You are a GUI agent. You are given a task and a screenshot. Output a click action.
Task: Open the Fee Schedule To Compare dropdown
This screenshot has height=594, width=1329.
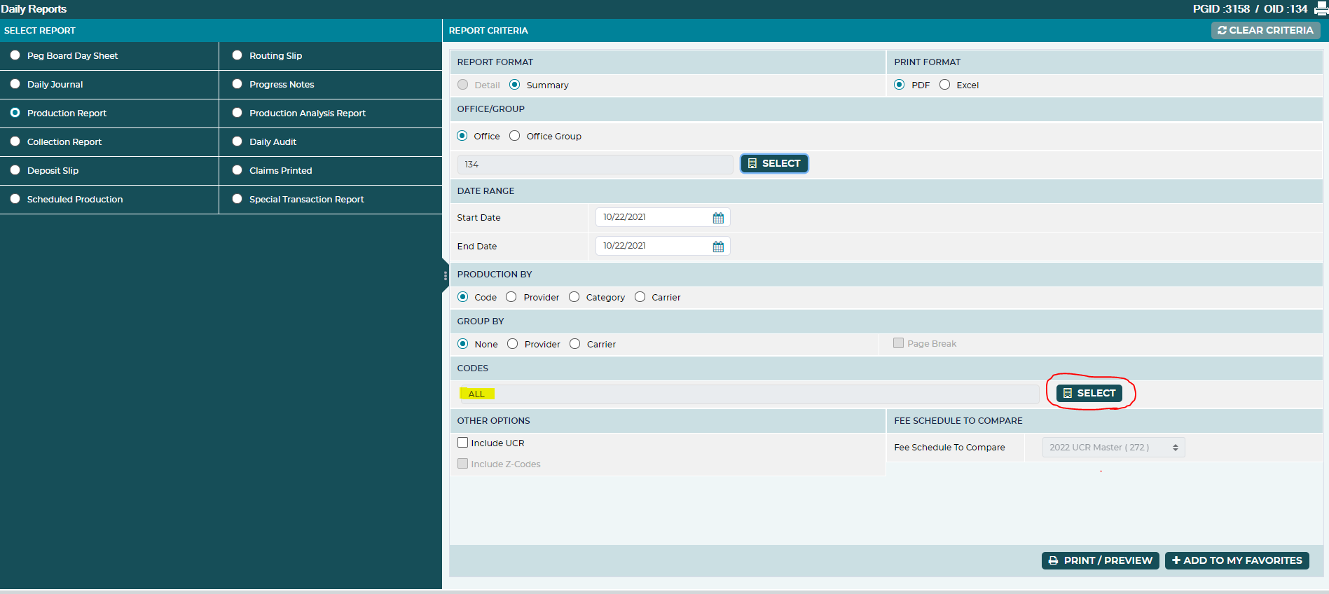click(x=1113, y=448)
